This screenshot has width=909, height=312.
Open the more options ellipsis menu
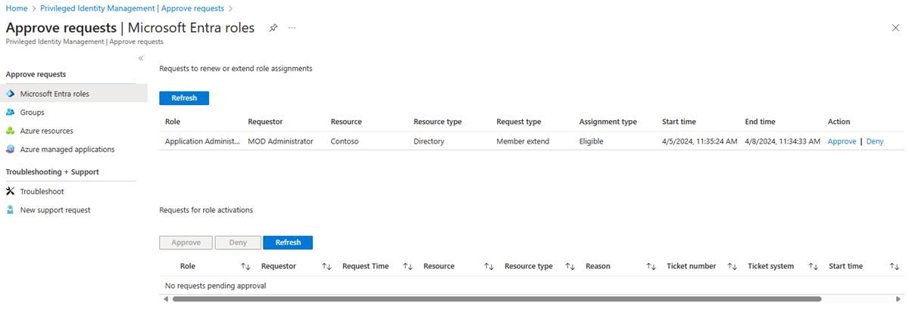[292, 28]
